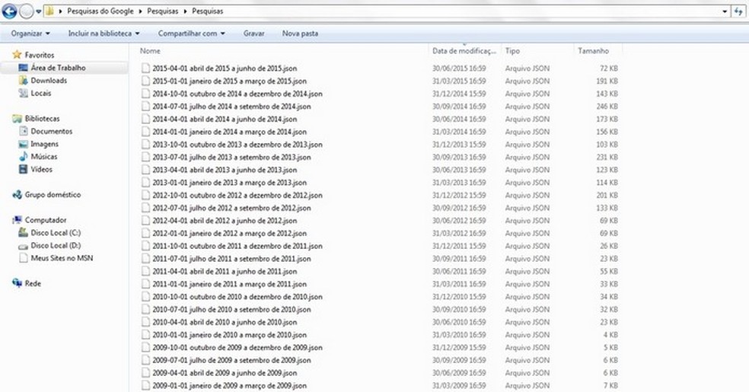Click the 'Grupo doméstico' icon

click(18, 194)
